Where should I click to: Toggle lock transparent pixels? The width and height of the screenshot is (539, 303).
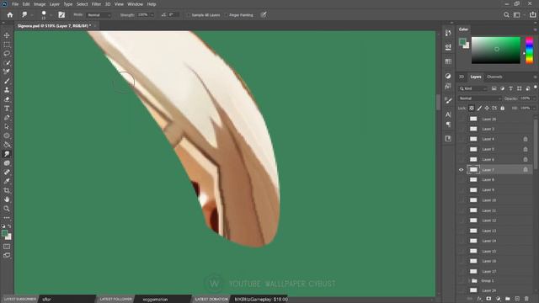[x=472, y=109]
